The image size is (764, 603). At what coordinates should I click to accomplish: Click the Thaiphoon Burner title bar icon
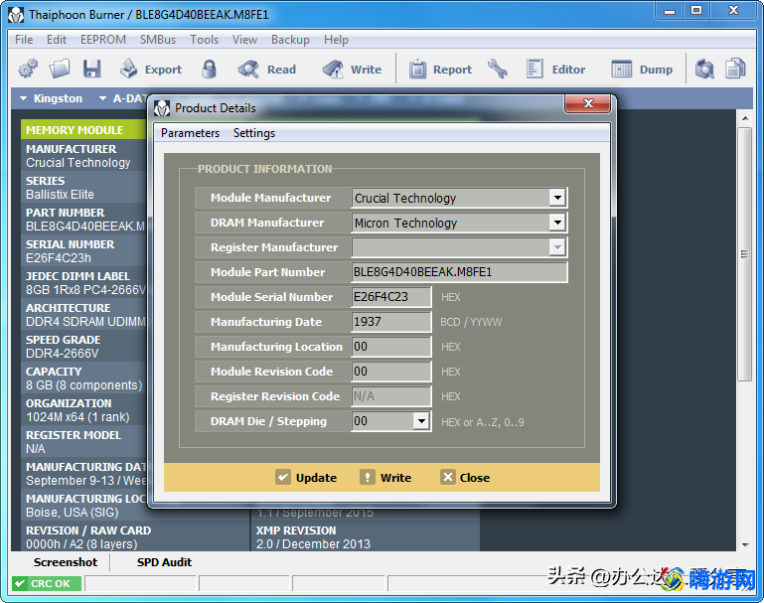[x=16, y=15]
